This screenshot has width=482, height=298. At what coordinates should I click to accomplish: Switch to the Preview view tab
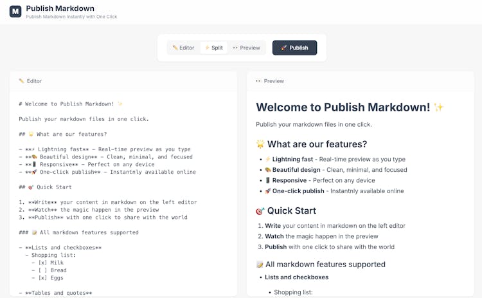(247, 48)
